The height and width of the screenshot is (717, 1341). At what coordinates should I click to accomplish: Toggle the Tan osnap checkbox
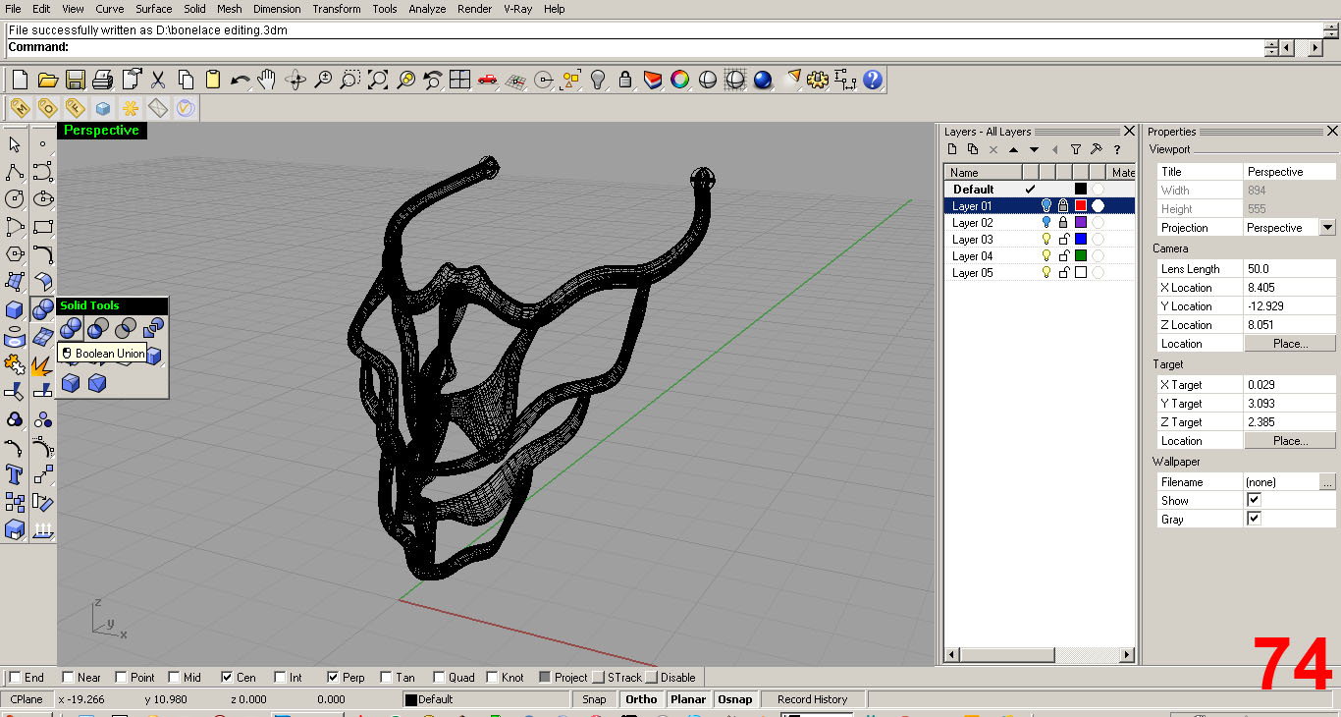pos(386,677)
